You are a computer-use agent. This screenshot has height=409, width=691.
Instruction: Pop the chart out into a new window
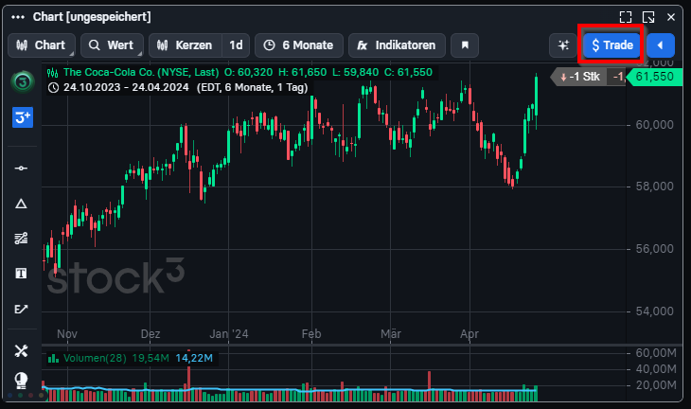648,17
